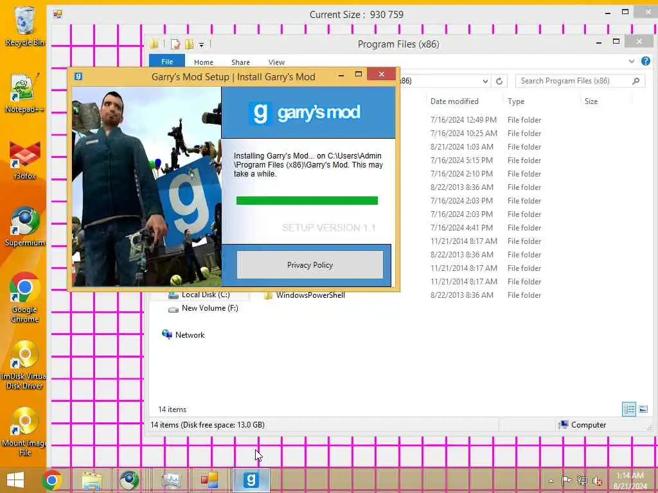
Task: Click the 7/16/2024 4:41 PM date cell
Action: (461, 228)
